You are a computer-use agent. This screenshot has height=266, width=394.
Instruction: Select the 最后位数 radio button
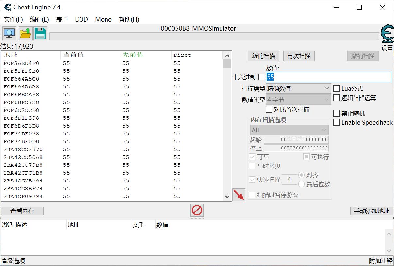tap(302, 184)
